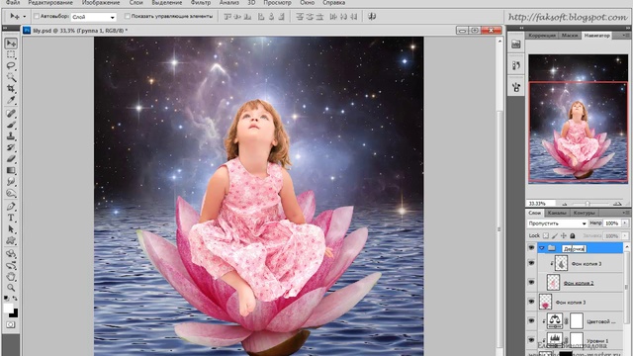This screenshot has width=633, height=356.
Task: Toggle lock position icon
Action: point(564,235)
